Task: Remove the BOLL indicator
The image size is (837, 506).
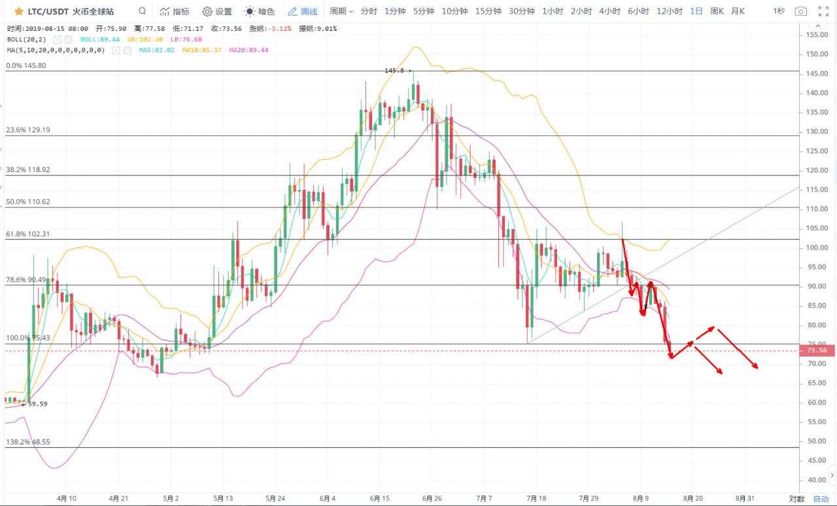Action: (68, 39)
